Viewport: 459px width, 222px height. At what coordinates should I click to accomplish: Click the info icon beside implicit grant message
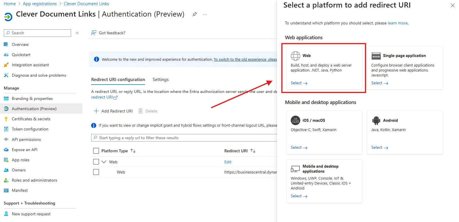pos(94,126)
